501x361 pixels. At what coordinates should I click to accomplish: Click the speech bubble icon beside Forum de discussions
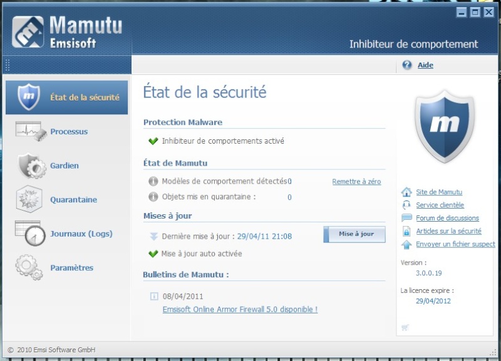[x=406, y=218]
